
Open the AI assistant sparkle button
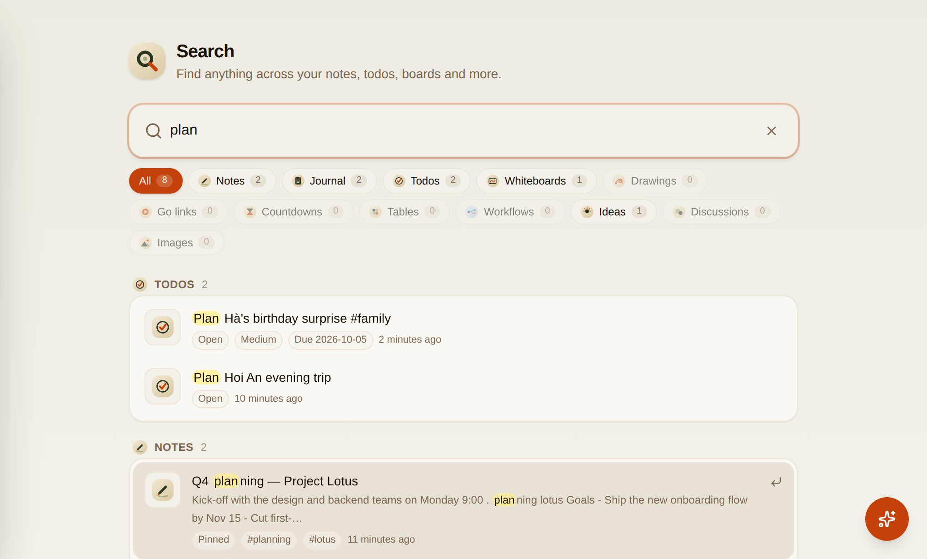887,519
